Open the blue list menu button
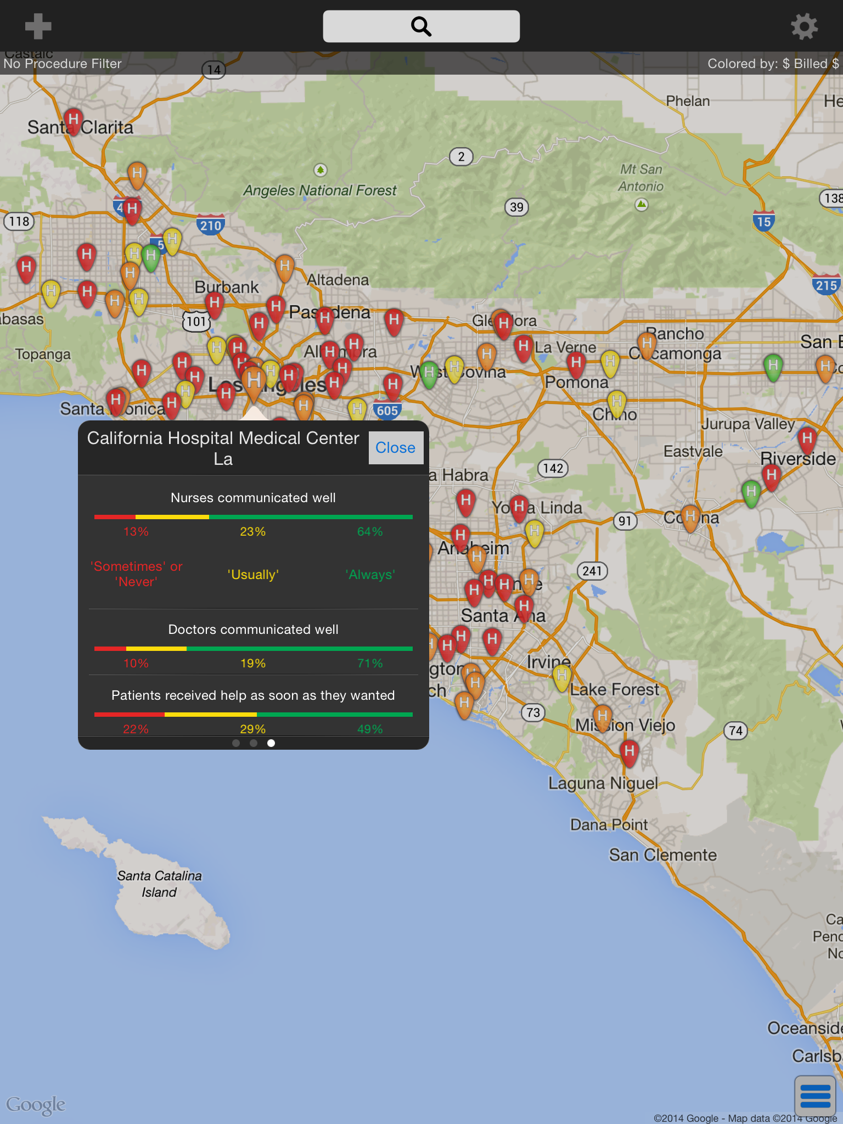843x1124 pixels. (x=815, y=1096)
